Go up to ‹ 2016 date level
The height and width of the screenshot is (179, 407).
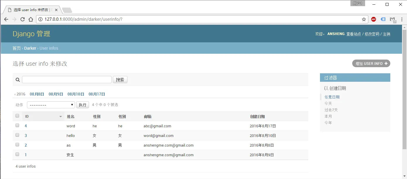20,94
